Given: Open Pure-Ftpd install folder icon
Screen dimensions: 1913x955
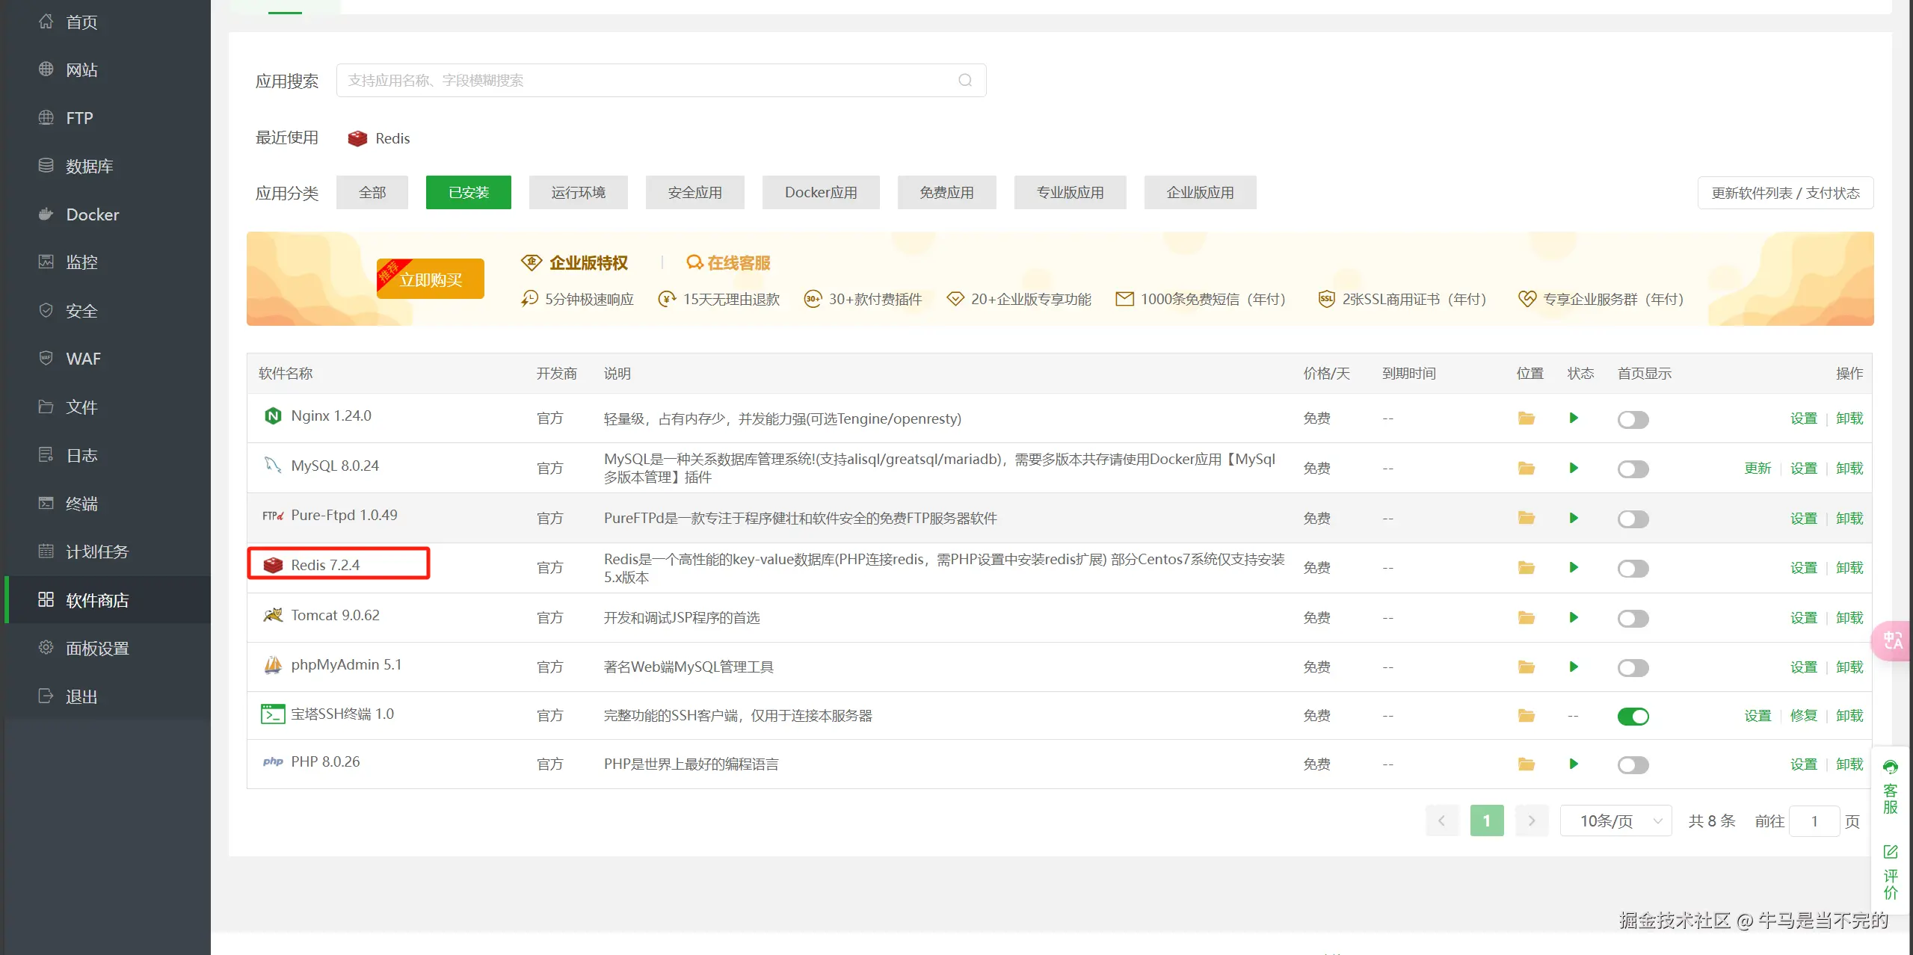Looking at the screenshot, I should [1527, 518].
